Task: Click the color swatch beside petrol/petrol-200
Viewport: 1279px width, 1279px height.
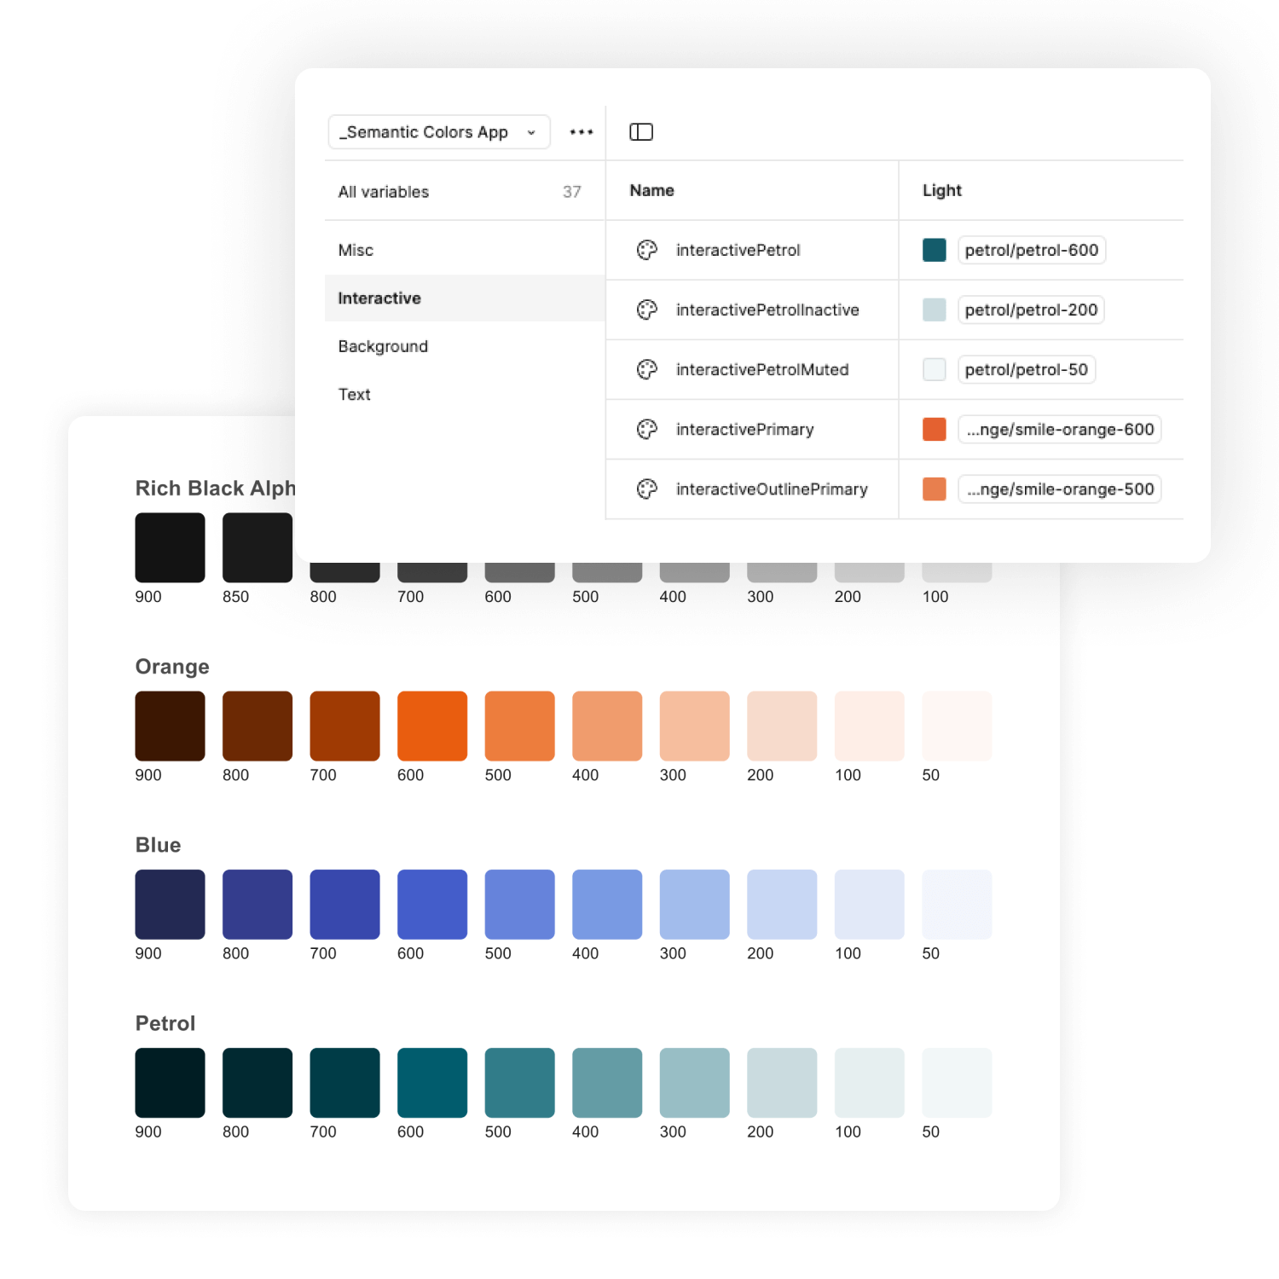Action: (x=935, y=310)
